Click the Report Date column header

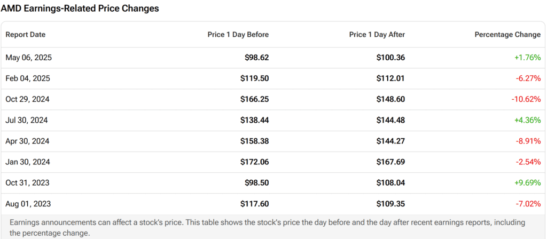(x=26, y=35)
